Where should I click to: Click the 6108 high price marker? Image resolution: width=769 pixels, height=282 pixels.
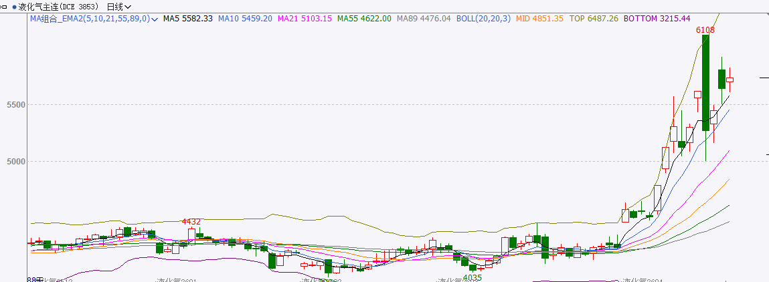coord(705,30)
